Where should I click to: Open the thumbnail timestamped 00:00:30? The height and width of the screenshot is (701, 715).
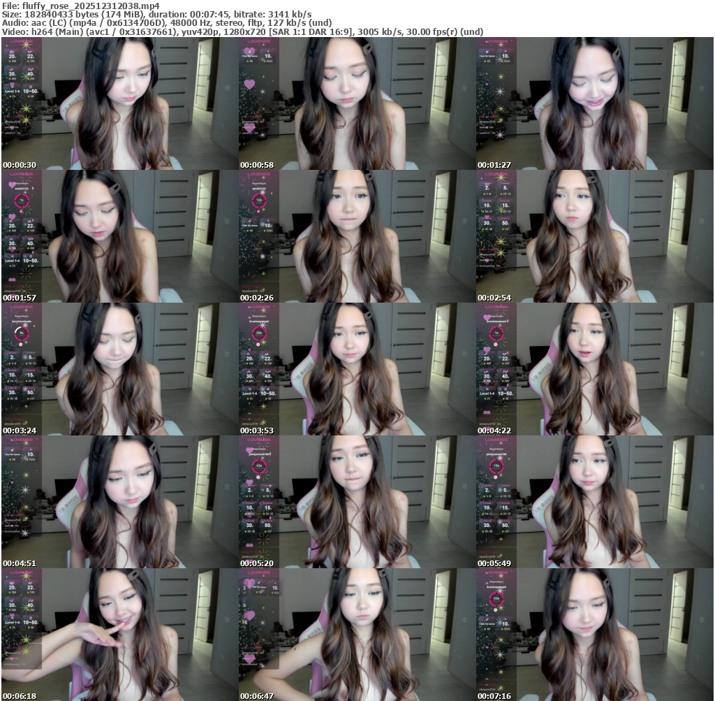[x=119, y=103]
